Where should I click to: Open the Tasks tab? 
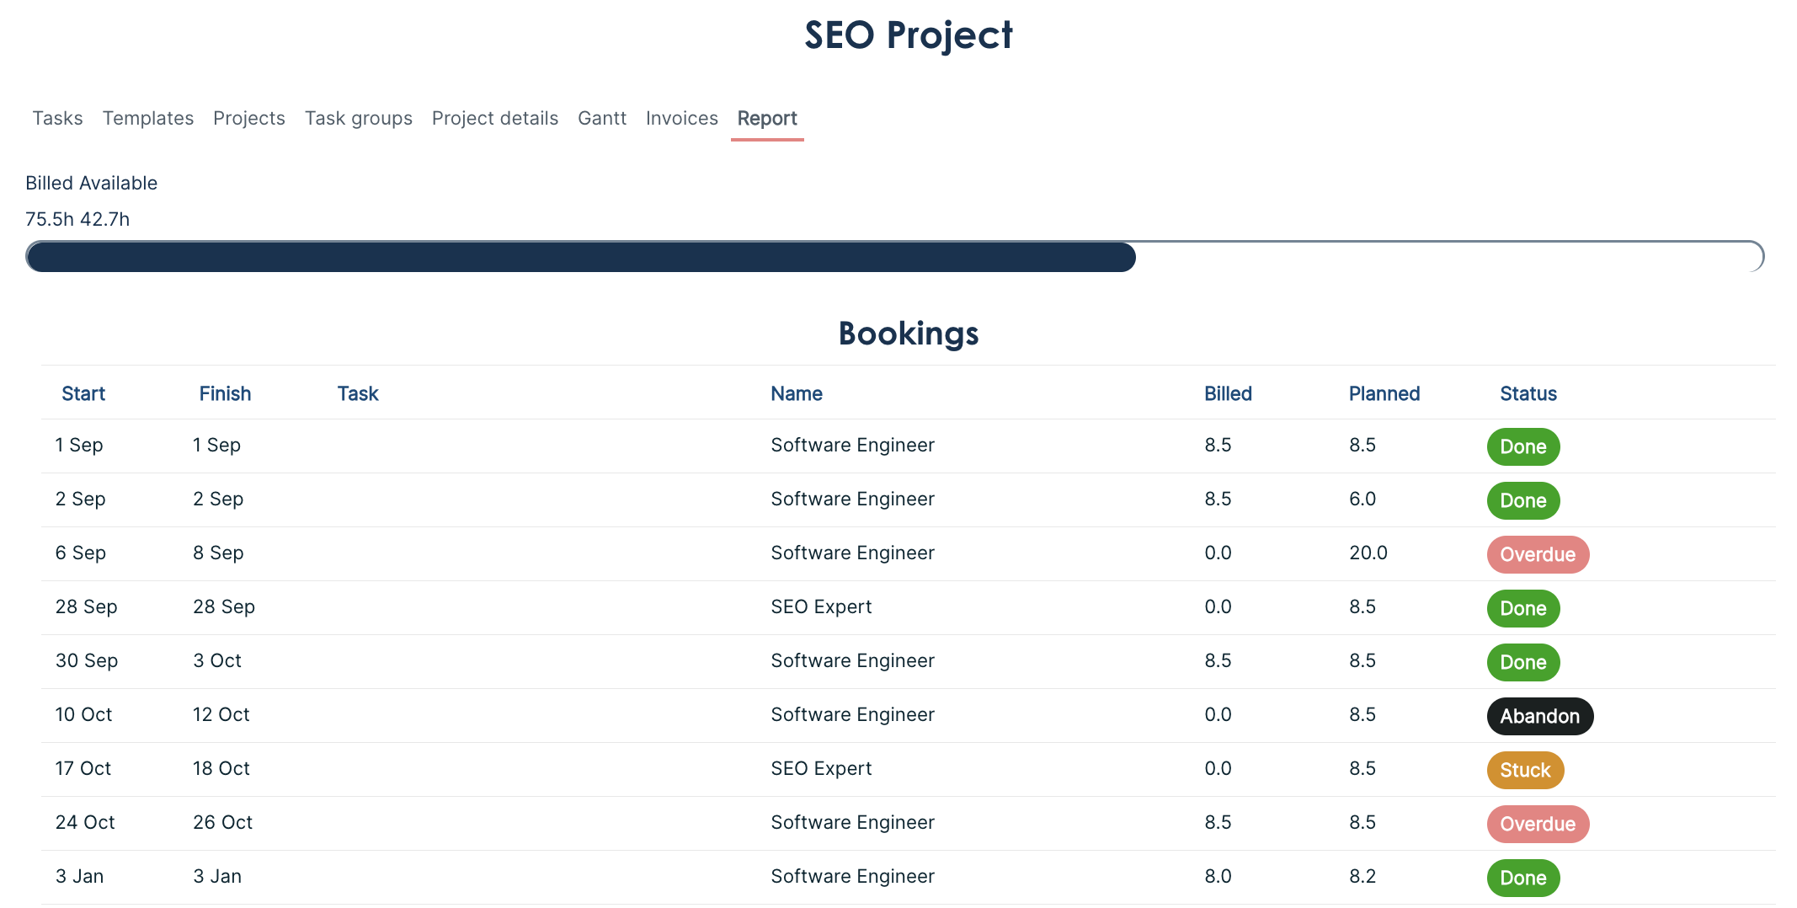click(57, 118)
